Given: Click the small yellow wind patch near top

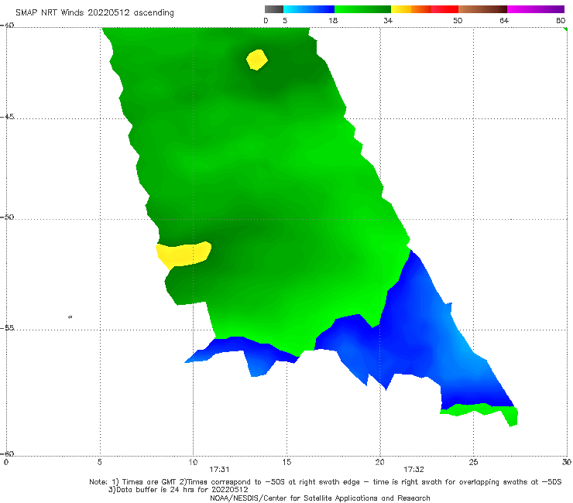Looking at the screenshot, I should coord(257,60).
